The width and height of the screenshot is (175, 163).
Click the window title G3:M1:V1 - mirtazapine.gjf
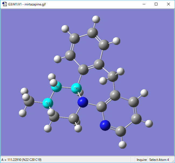(27, 4)
